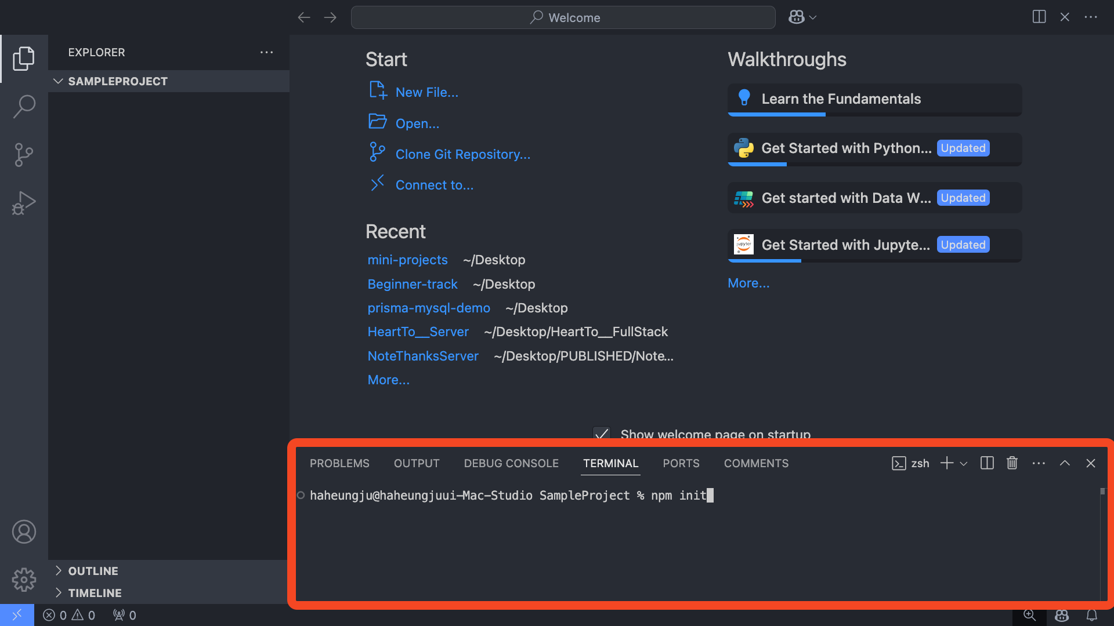This screenshot has height=626, width=1114.
Task: Split the terminal panel
Action: coord(987,463)
